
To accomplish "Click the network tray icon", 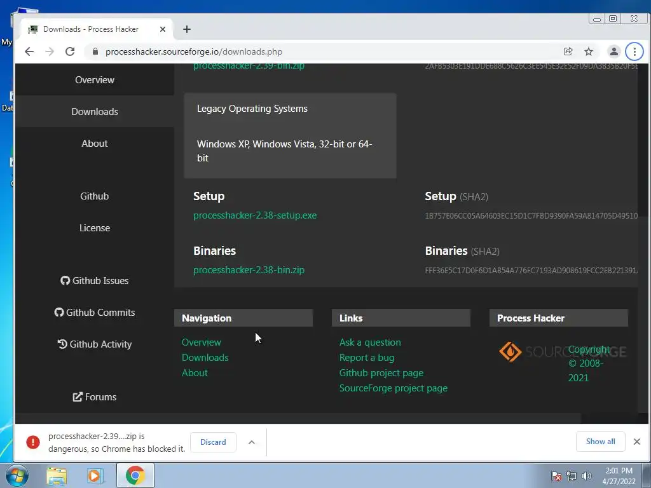I will tap(572, 477).
